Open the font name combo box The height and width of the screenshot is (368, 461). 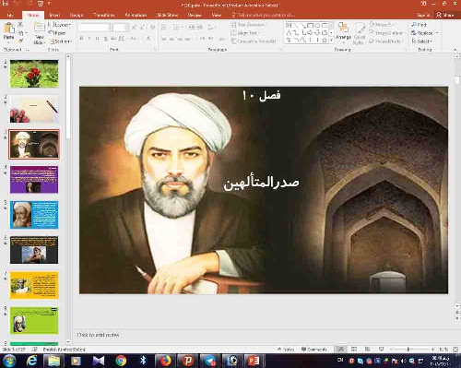click(x=95, y=28)
